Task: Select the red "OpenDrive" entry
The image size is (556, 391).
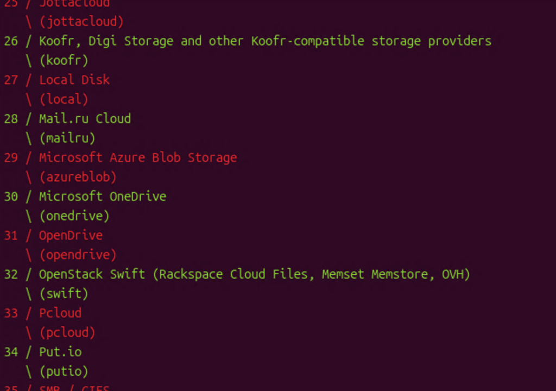Action: pos(71,235)
